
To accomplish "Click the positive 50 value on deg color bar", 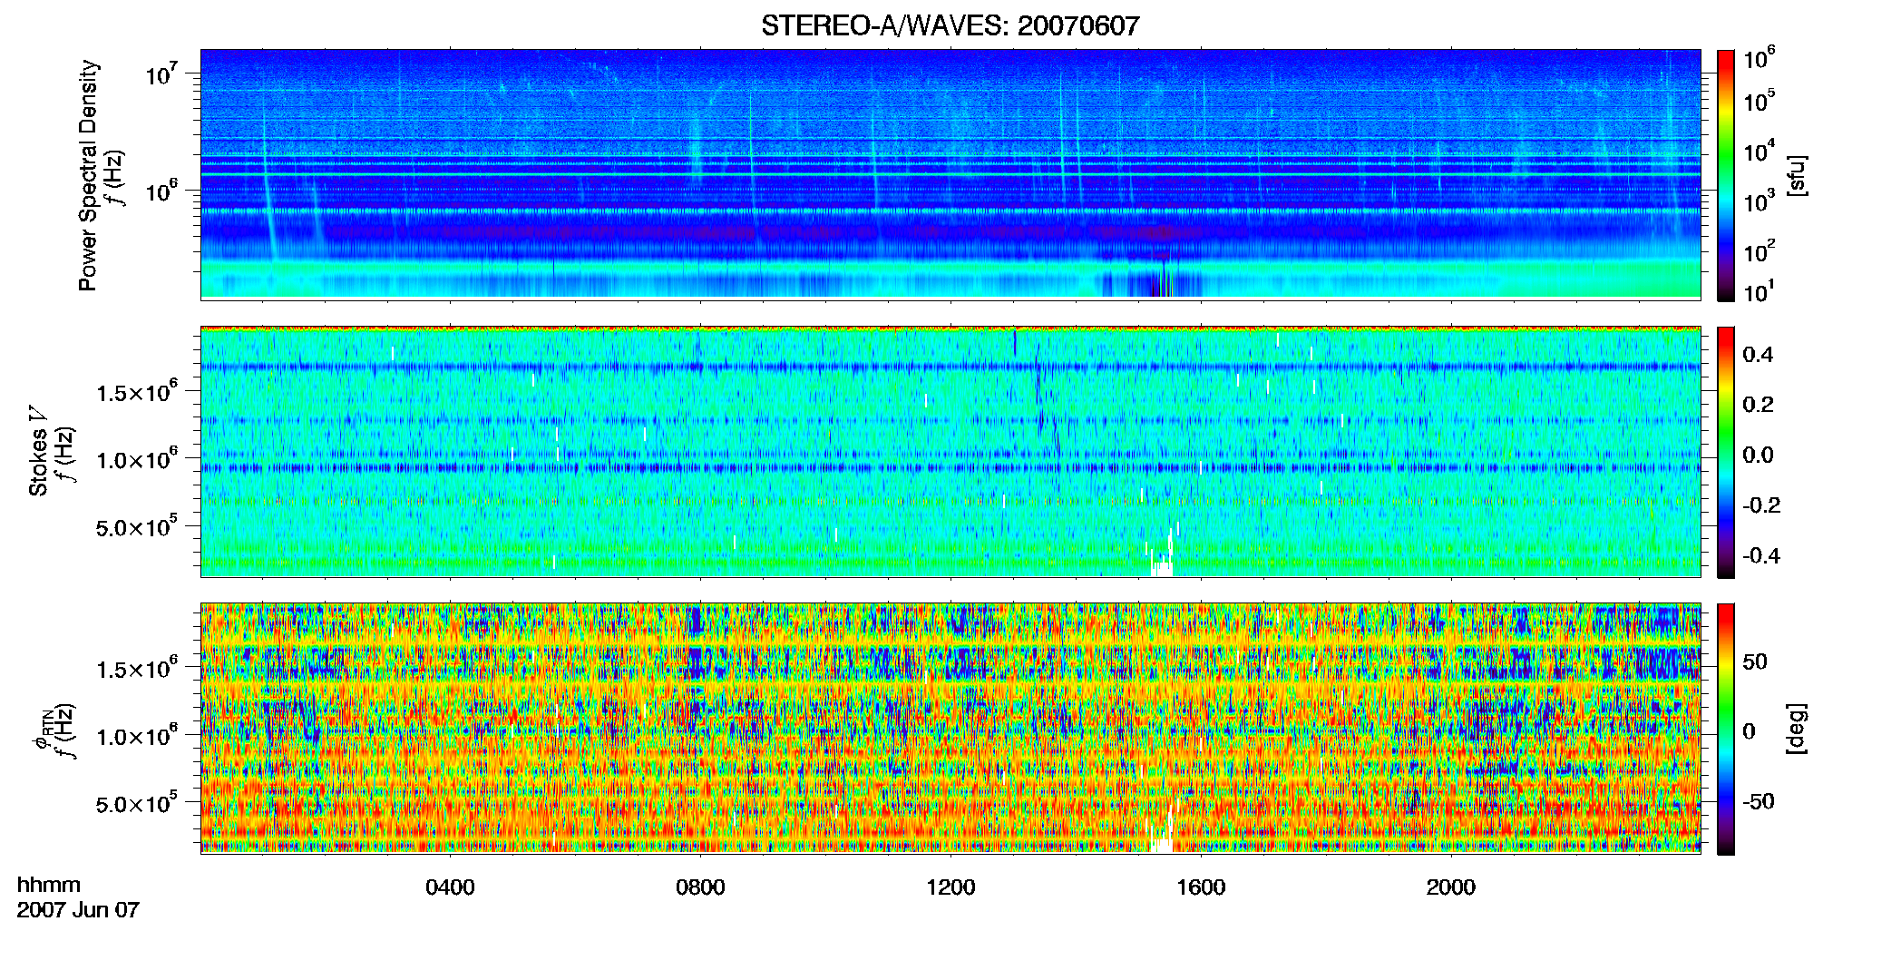I will point(1755,661).
